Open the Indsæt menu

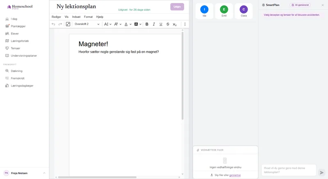pos(76,17)
